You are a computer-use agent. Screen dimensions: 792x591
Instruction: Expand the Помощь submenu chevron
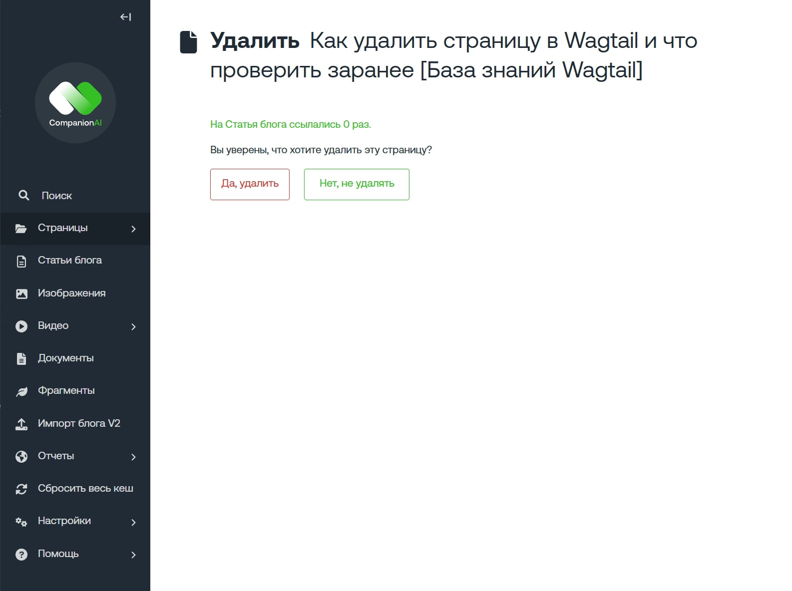tap(133, 555)
